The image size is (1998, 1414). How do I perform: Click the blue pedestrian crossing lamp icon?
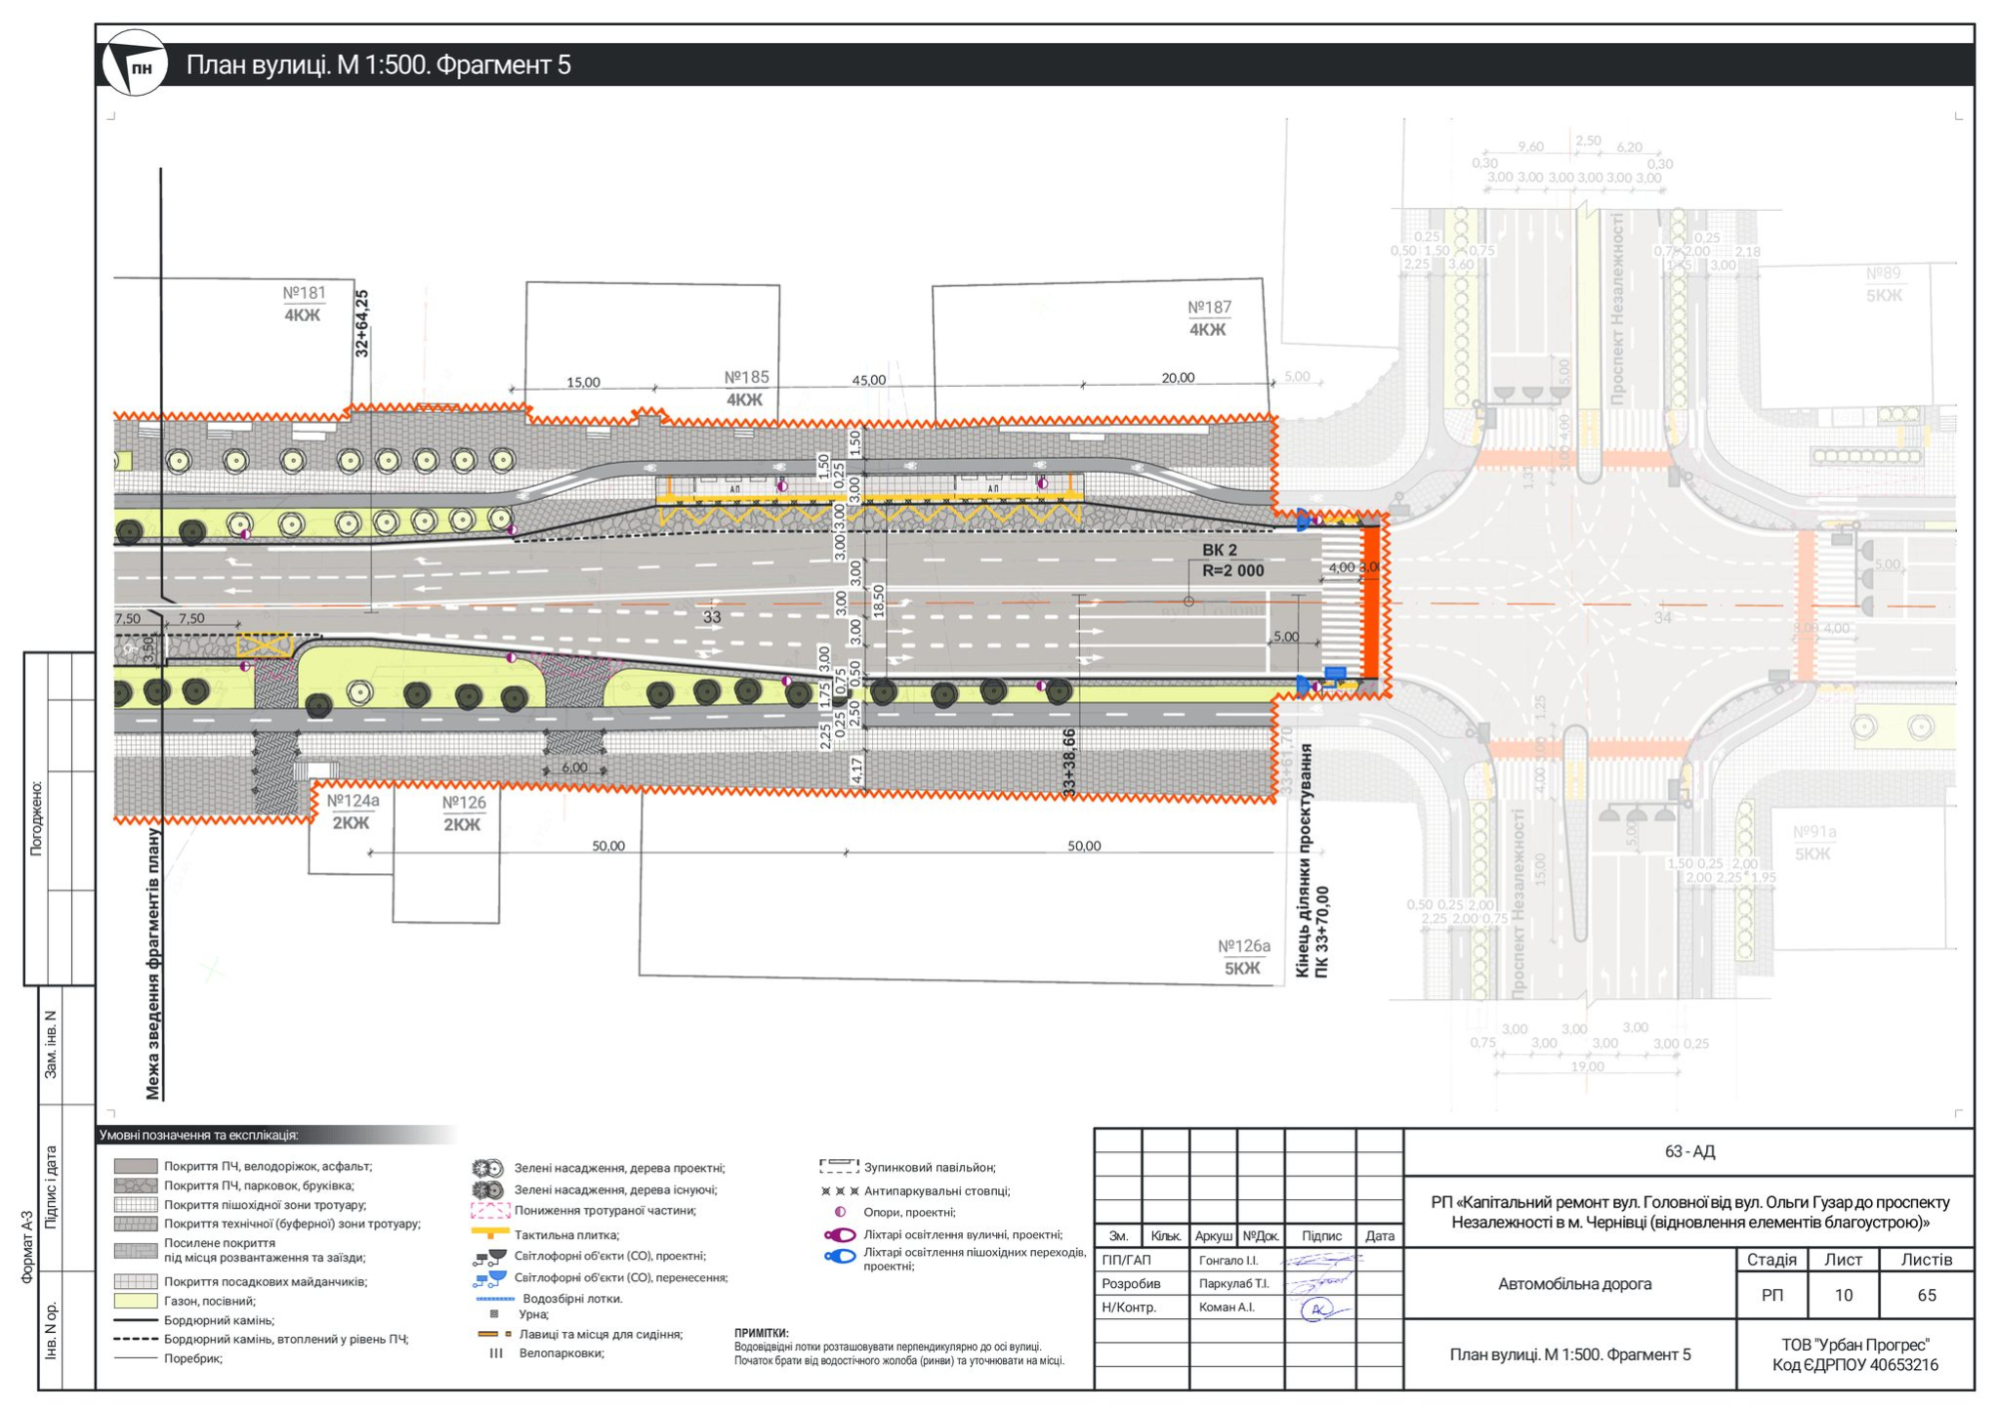839,1257
